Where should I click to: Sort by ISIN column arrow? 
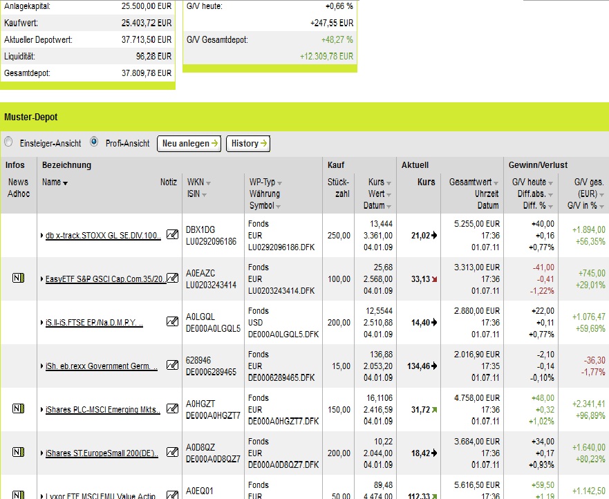pos(205,194)
